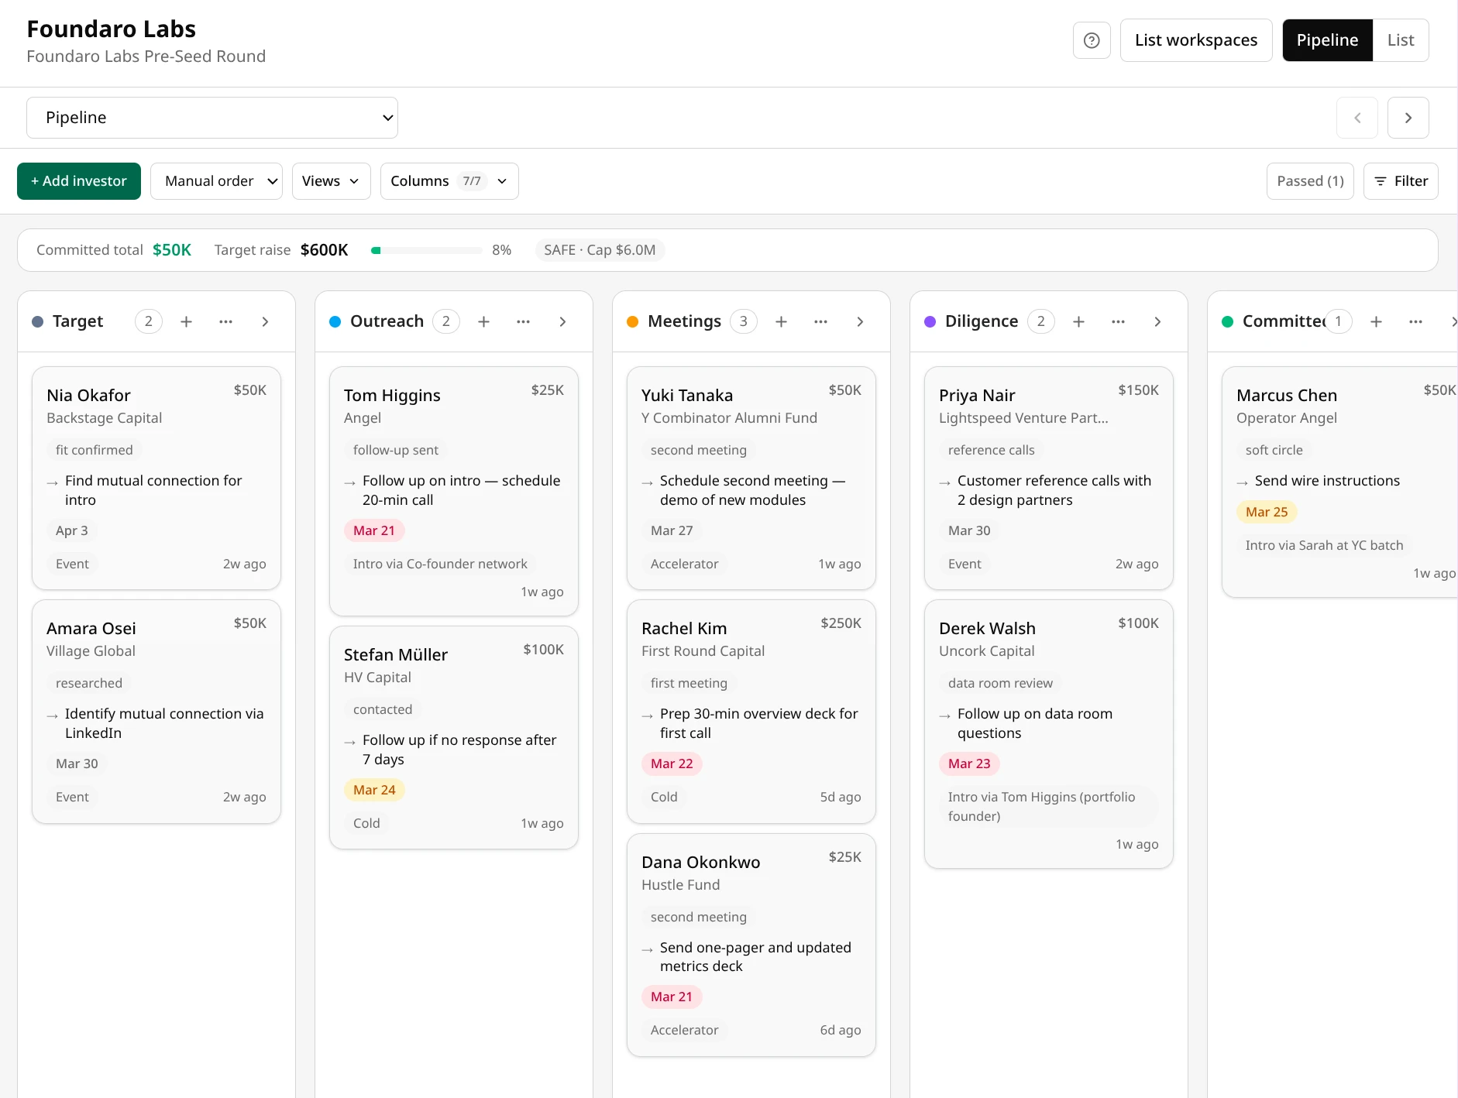Navigate forward with the right arrow near Pipeline selector
This screenshot has height=1098, width=1458.
pyautogui.click(x=1408, y=117)
